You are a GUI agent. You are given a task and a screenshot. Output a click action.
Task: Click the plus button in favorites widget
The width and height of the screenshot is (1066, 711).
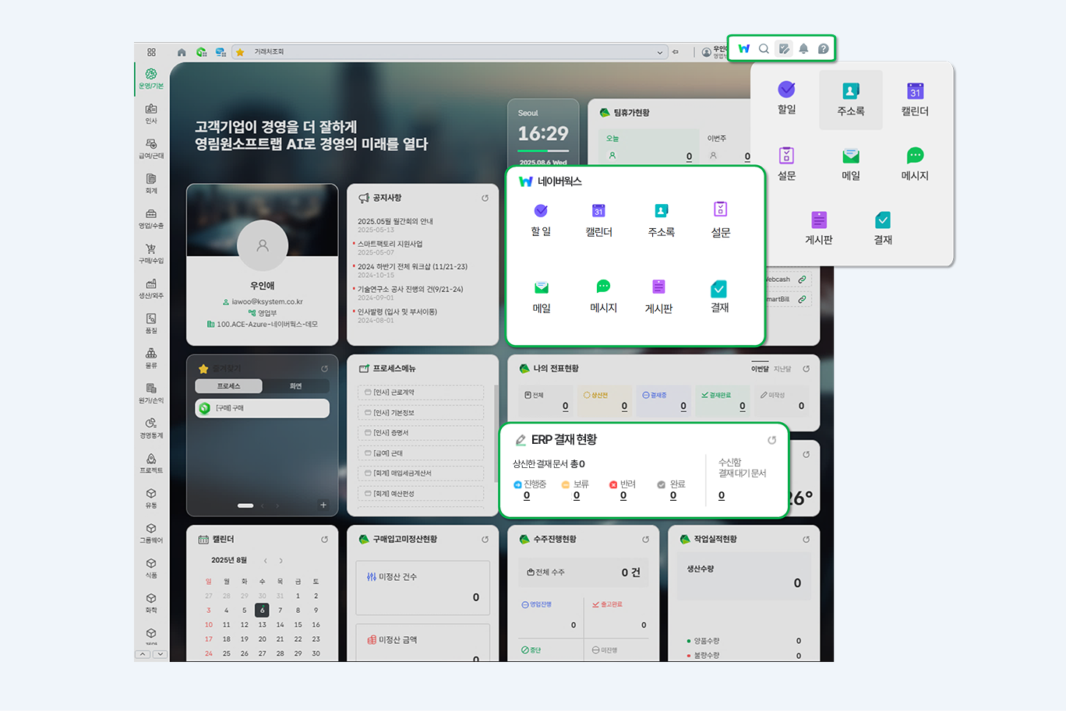(x=323, y=505)
